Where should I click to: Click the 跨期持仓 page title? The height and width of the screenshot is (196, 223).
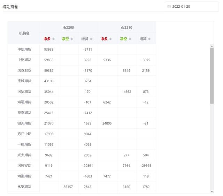click(x=10, y=7)
